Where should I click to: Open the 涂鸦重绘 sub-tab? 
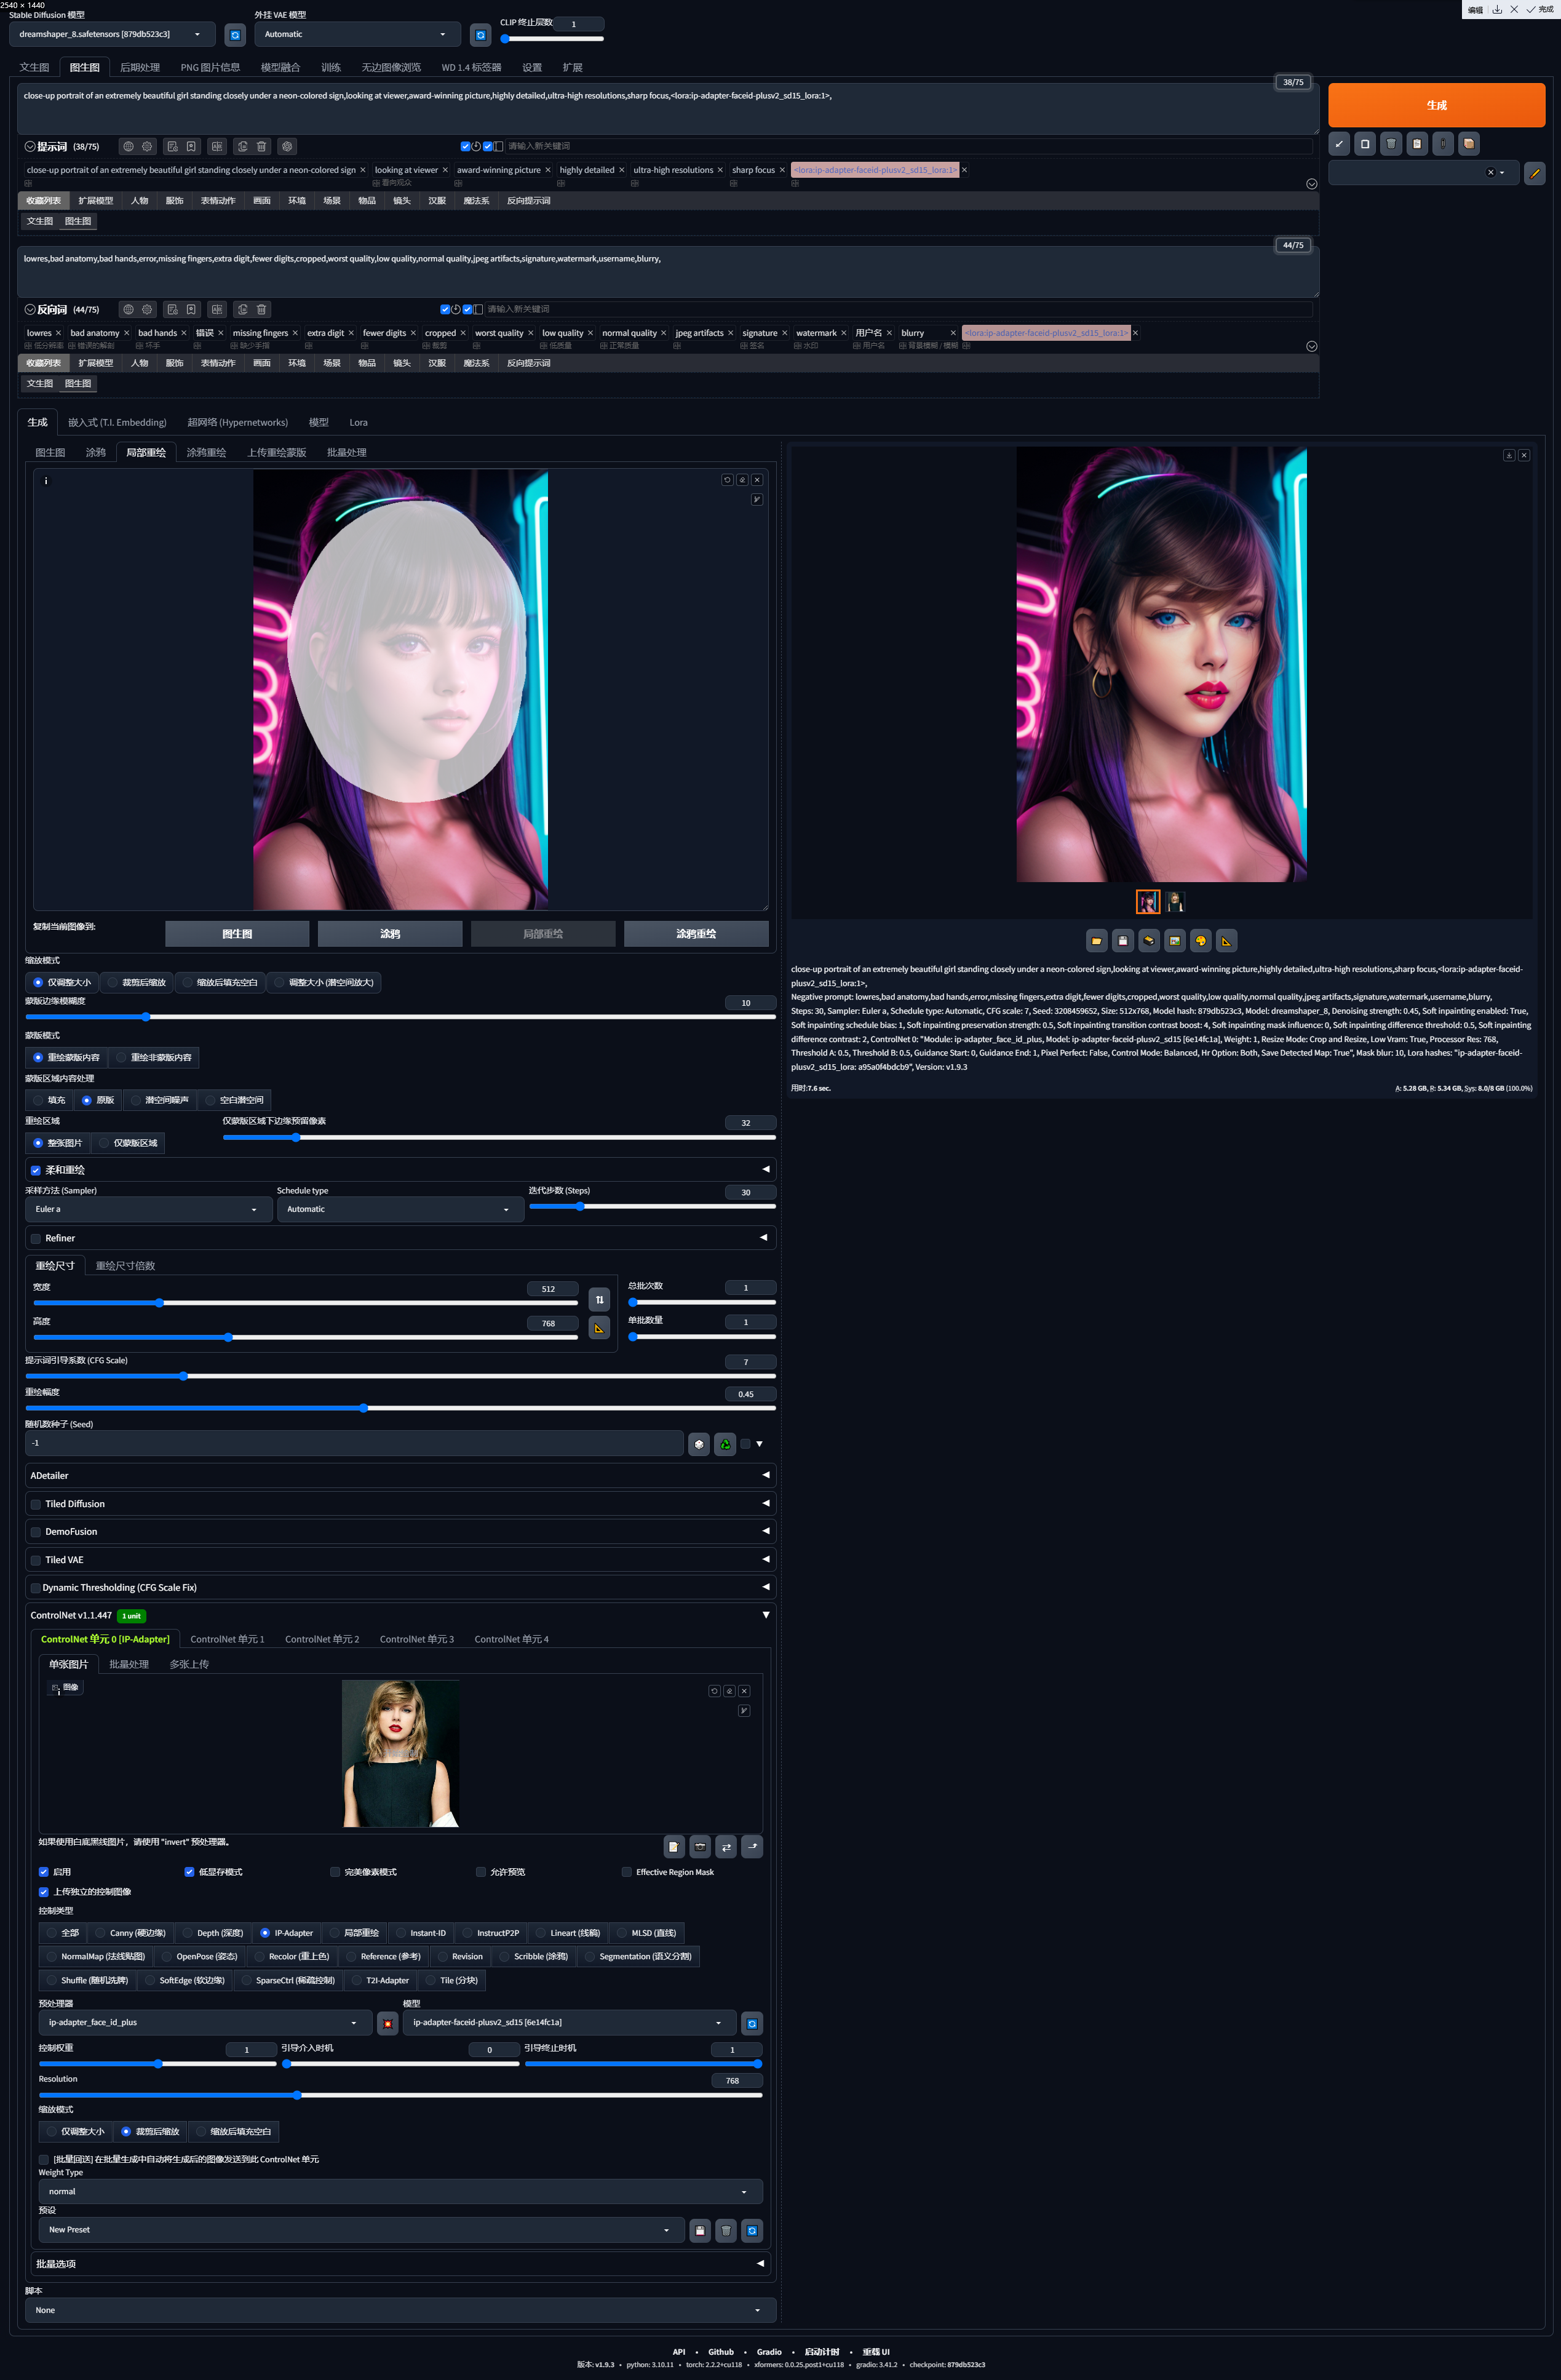(206, 453)
